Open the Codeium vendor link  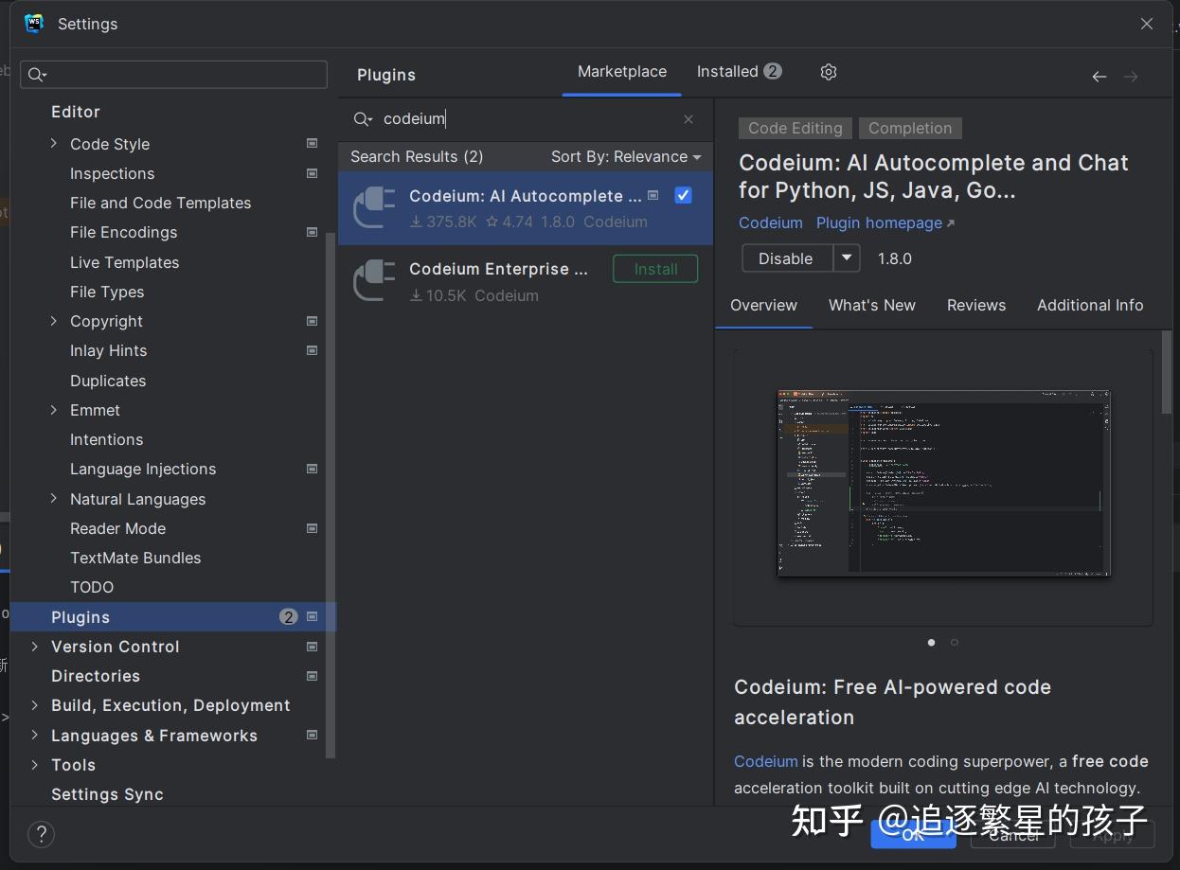[771, 223]
